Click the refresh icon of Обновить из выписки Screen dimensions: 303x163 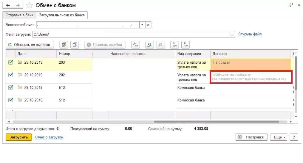10,45
